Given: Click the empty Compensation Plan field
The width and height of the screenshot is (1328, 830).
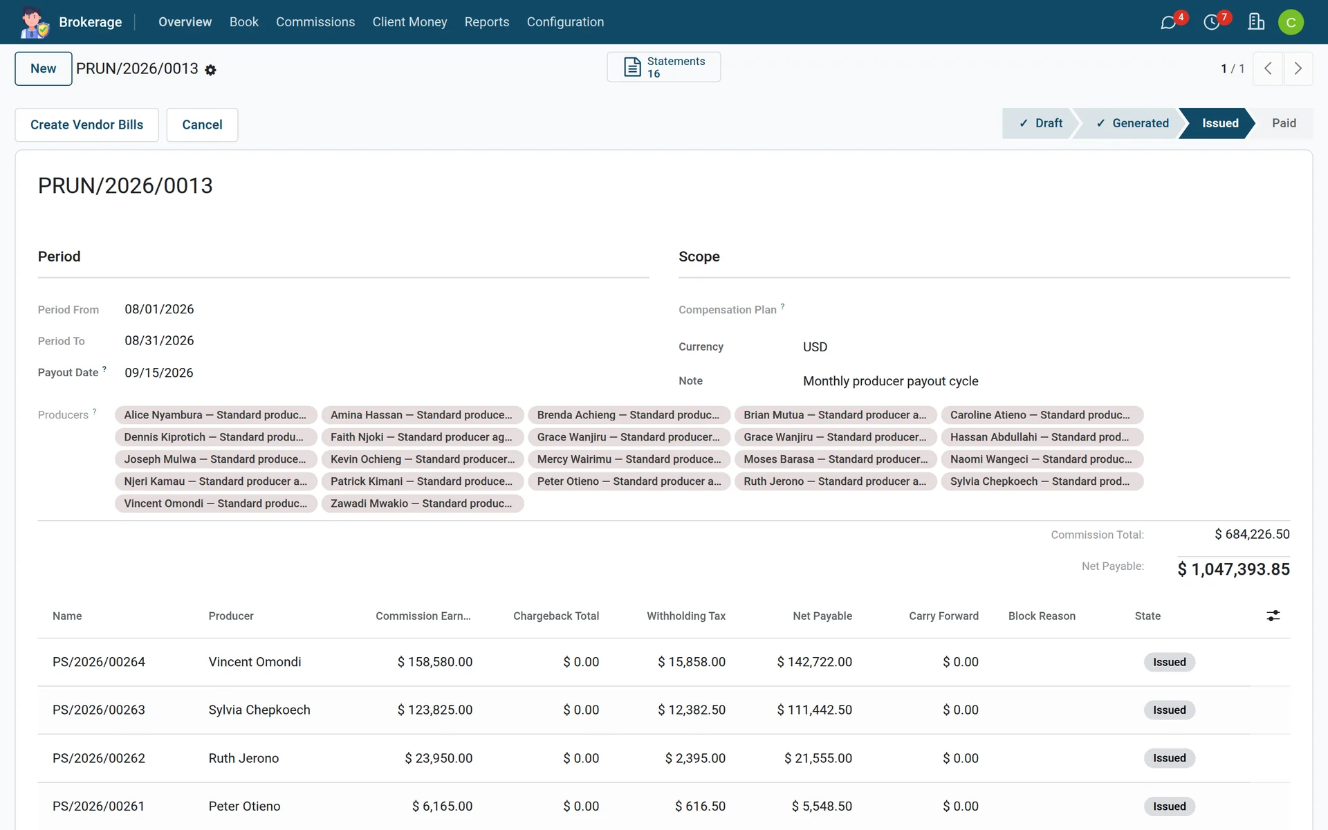Looking at the screenshot, I should coord(1046,310).
